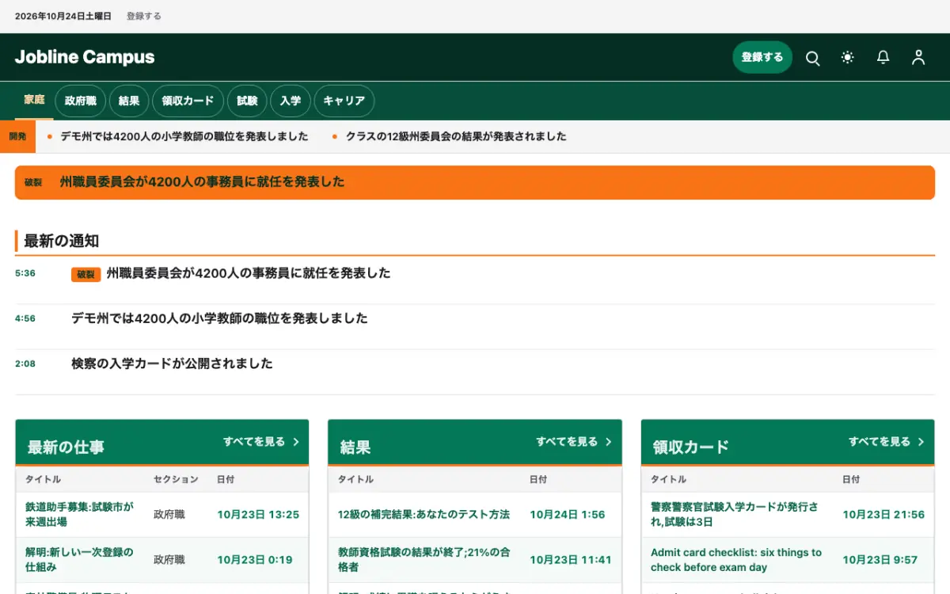Select the 領収カード navigation tab
The image size is (950, 594).
coord(188,101)
